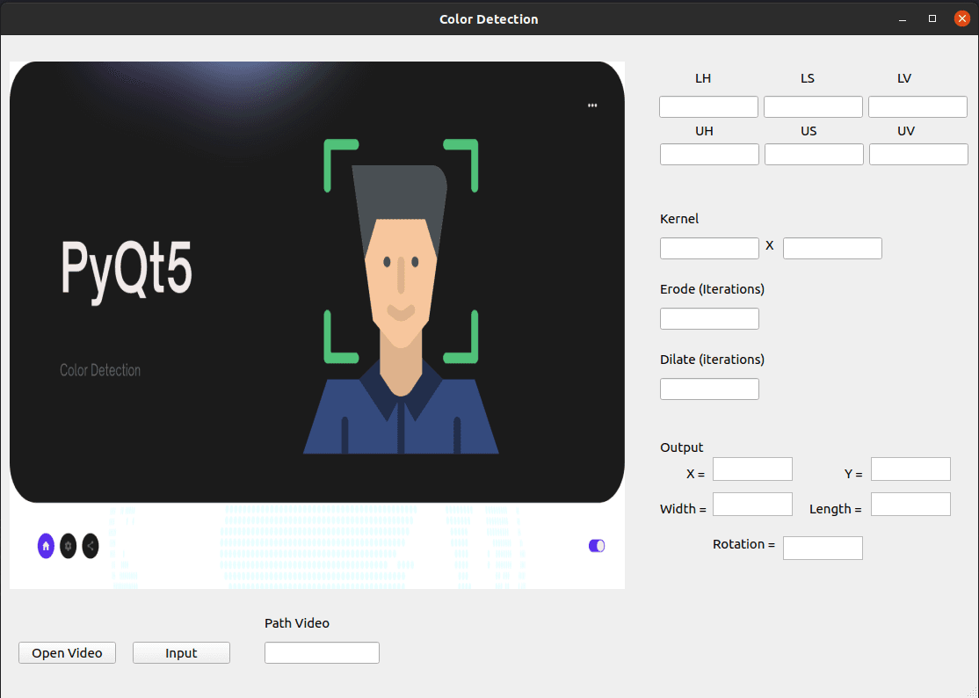
Task: Toggle the purple switch below the preview
Action: pyautogui.click(x=597, y=546)
